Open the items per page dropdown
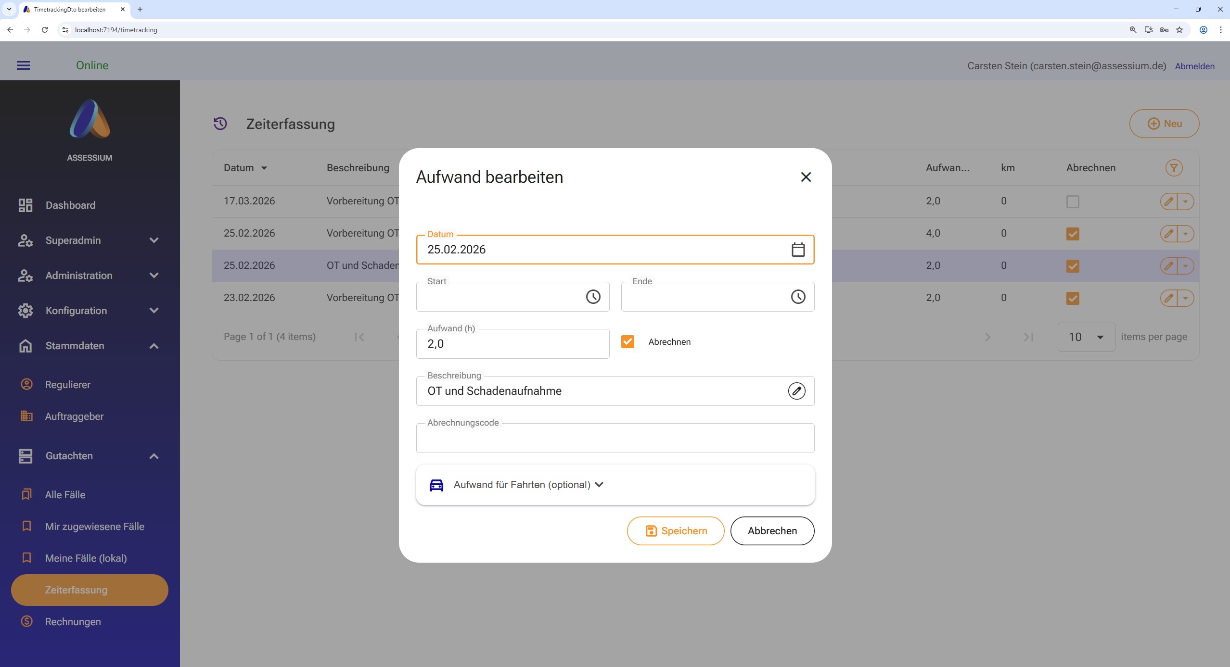The height and width of the screenshot is (667, 1230). [1086, 337]
